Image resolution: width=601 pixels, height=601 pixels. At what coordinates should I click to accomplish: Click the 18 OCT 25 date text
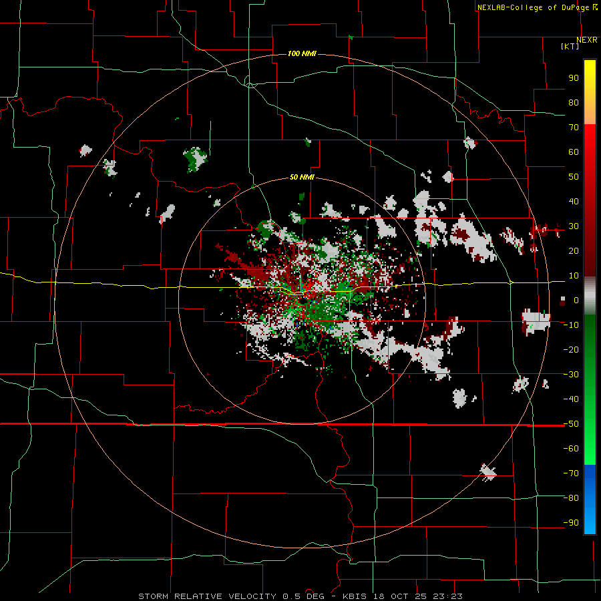[x=400, y=596]
